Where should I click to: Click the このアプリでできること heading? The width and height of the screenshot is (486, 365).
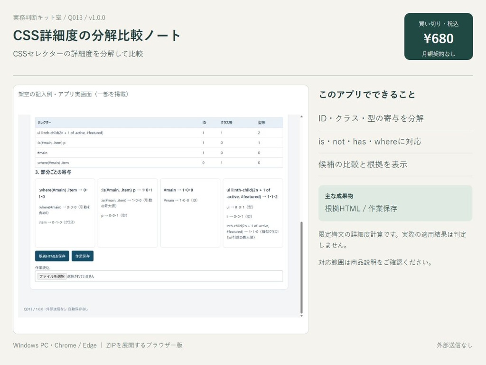[367, 95]
